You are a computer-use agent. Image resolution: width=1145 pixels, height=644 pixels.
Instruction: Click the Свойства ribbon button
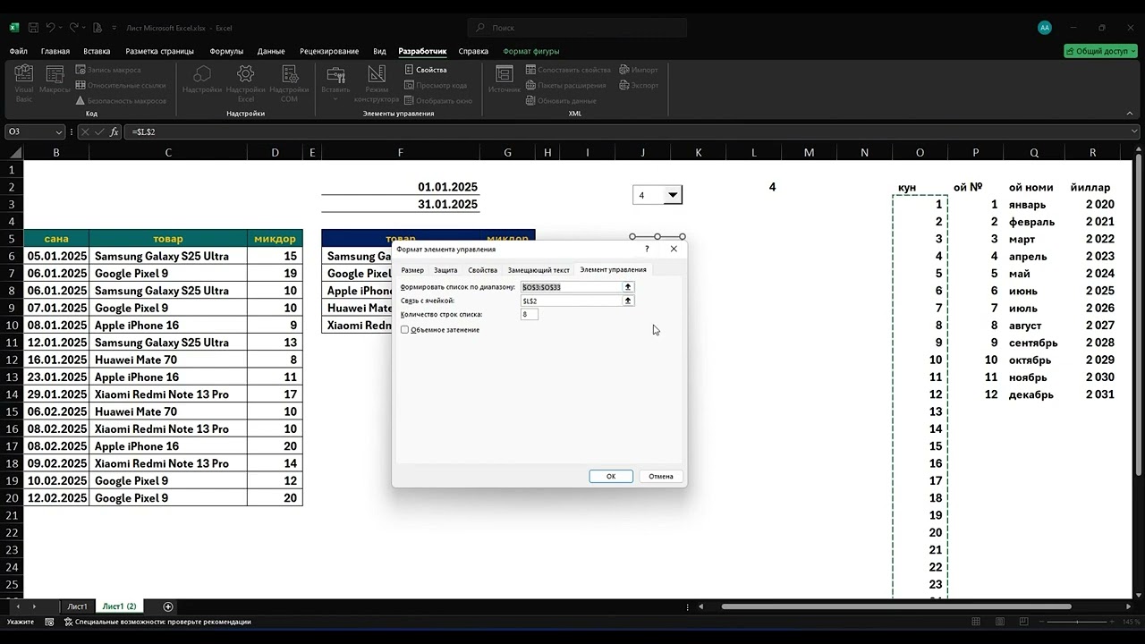pos(426,70)
